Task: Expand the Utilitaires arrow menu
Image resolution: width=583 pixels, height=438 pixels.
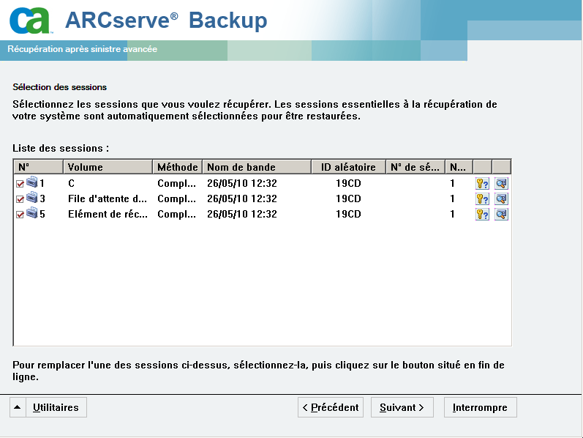Action: click(18, 407)
